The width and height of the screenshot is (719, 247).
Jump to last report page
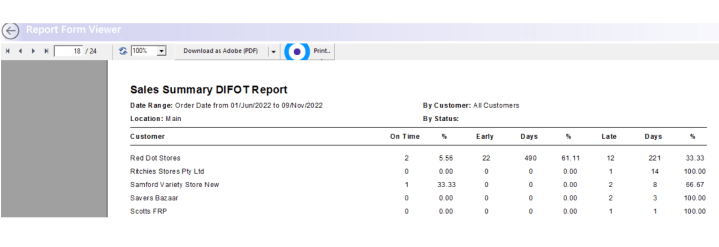pyautogui.click(x=46, y=51)
